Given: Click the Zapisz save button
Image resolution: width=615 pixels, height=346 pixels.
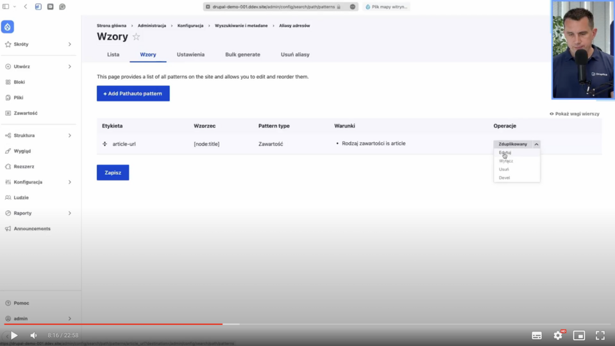Looking at the screenshot, I should 113,173.
